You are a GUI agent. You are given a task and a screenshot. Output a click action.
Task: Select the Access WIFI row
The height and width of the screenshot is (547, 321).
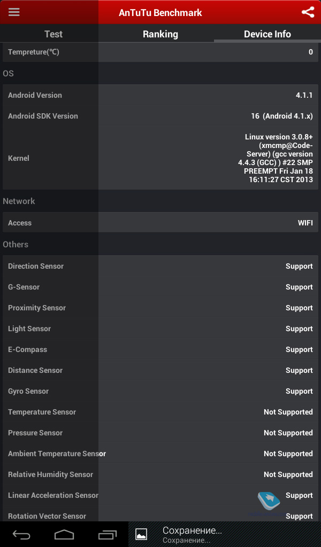point(160,223)
